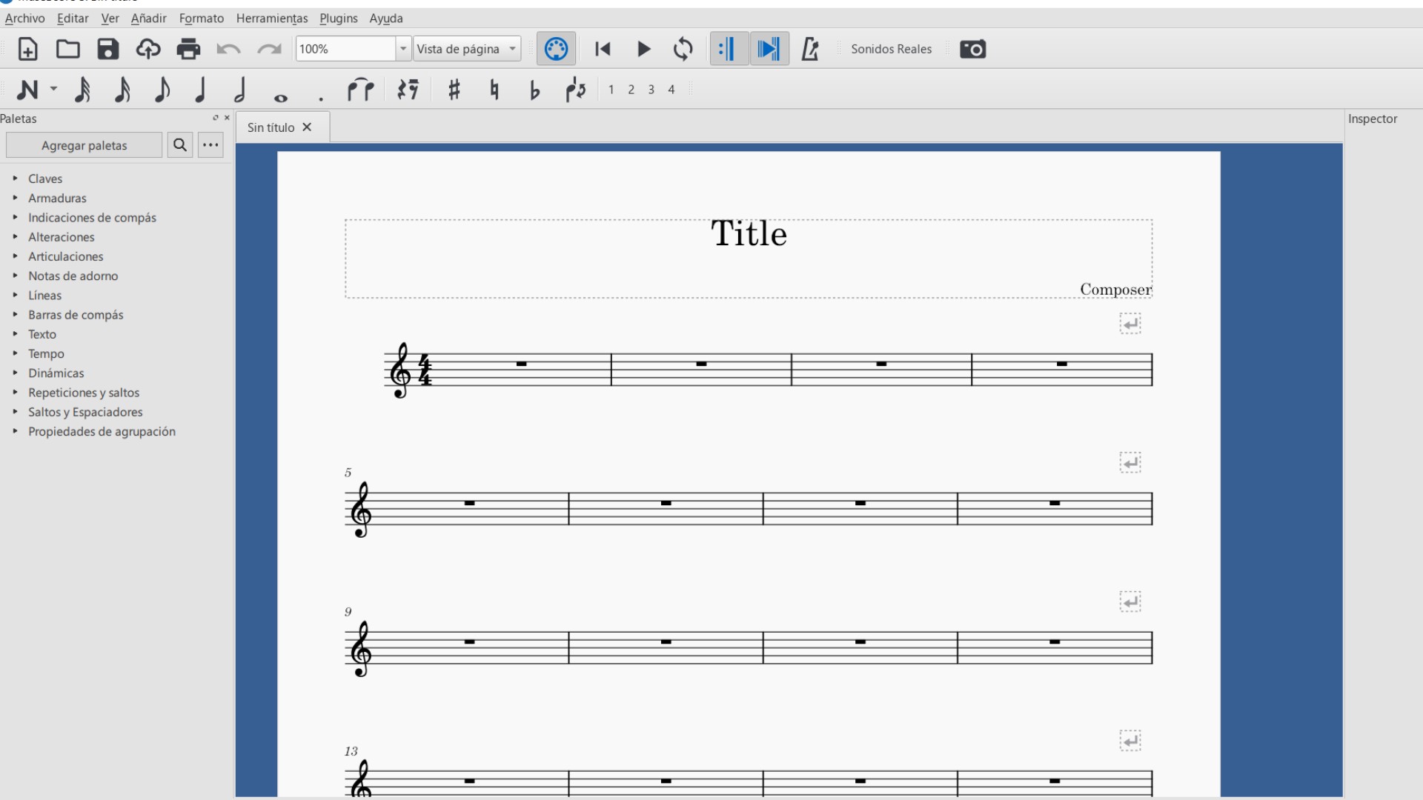Viewport: 1423px width, 800px height.
Task: Apply a flat accidental
Action: point(535,90)
